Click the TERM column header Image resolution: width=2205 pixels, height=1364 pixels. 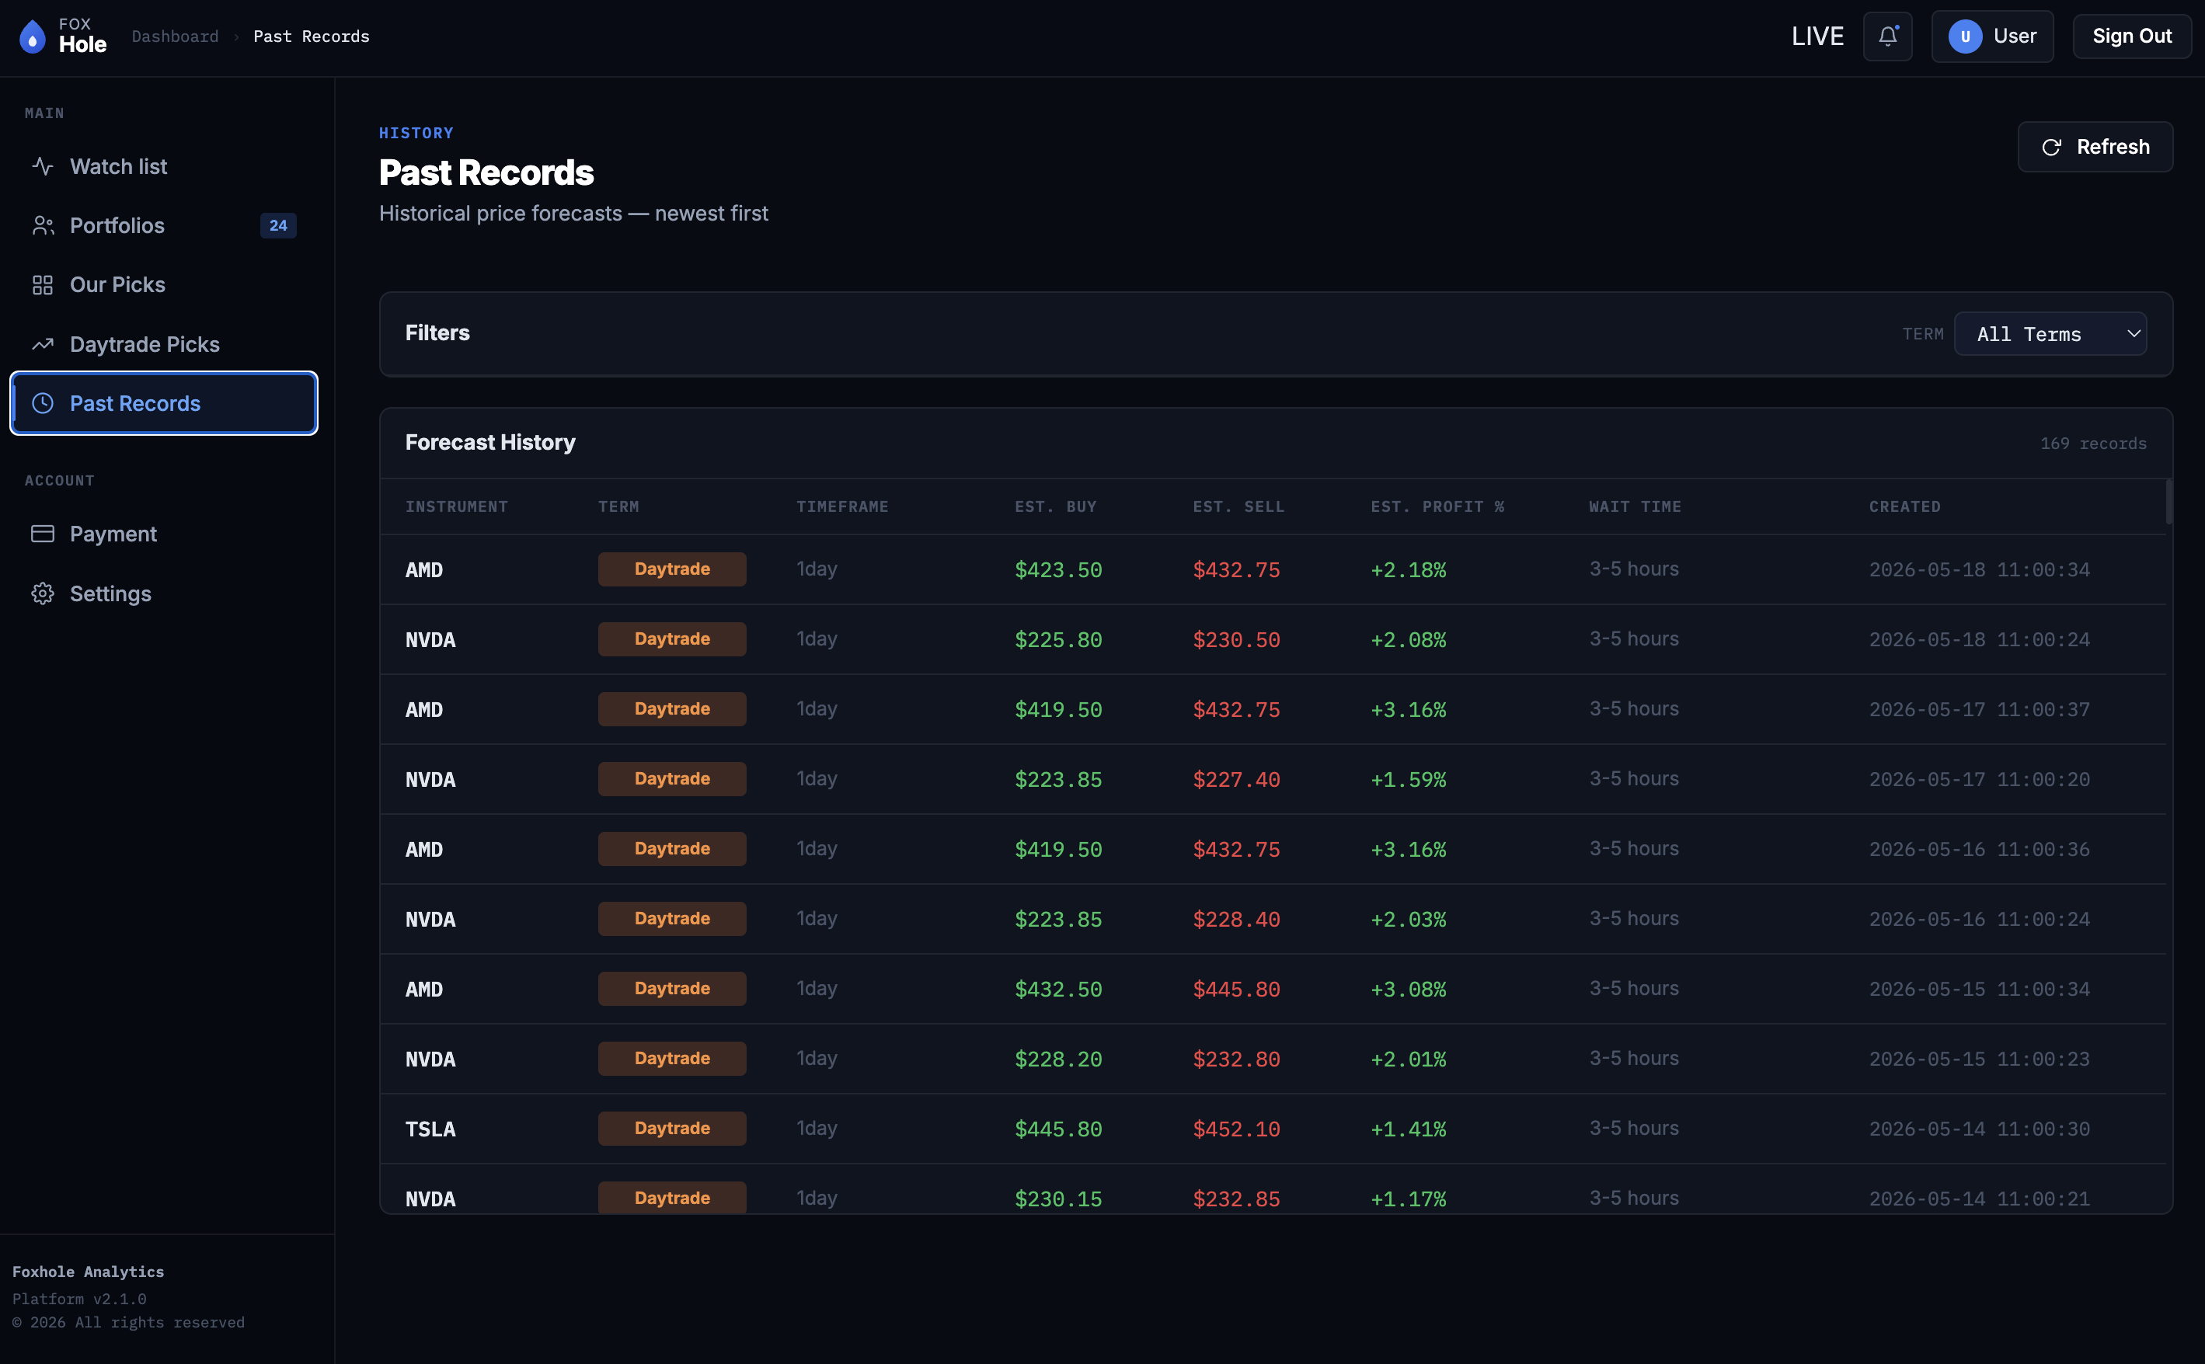(x=618, y=507)
